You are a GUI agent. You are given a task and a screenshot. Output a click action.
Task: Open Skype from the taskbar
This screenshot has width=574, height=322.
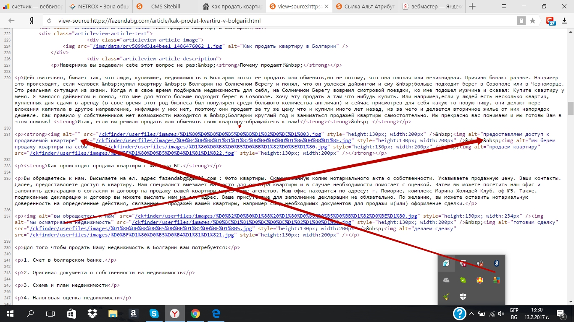[x=154, y=313]
